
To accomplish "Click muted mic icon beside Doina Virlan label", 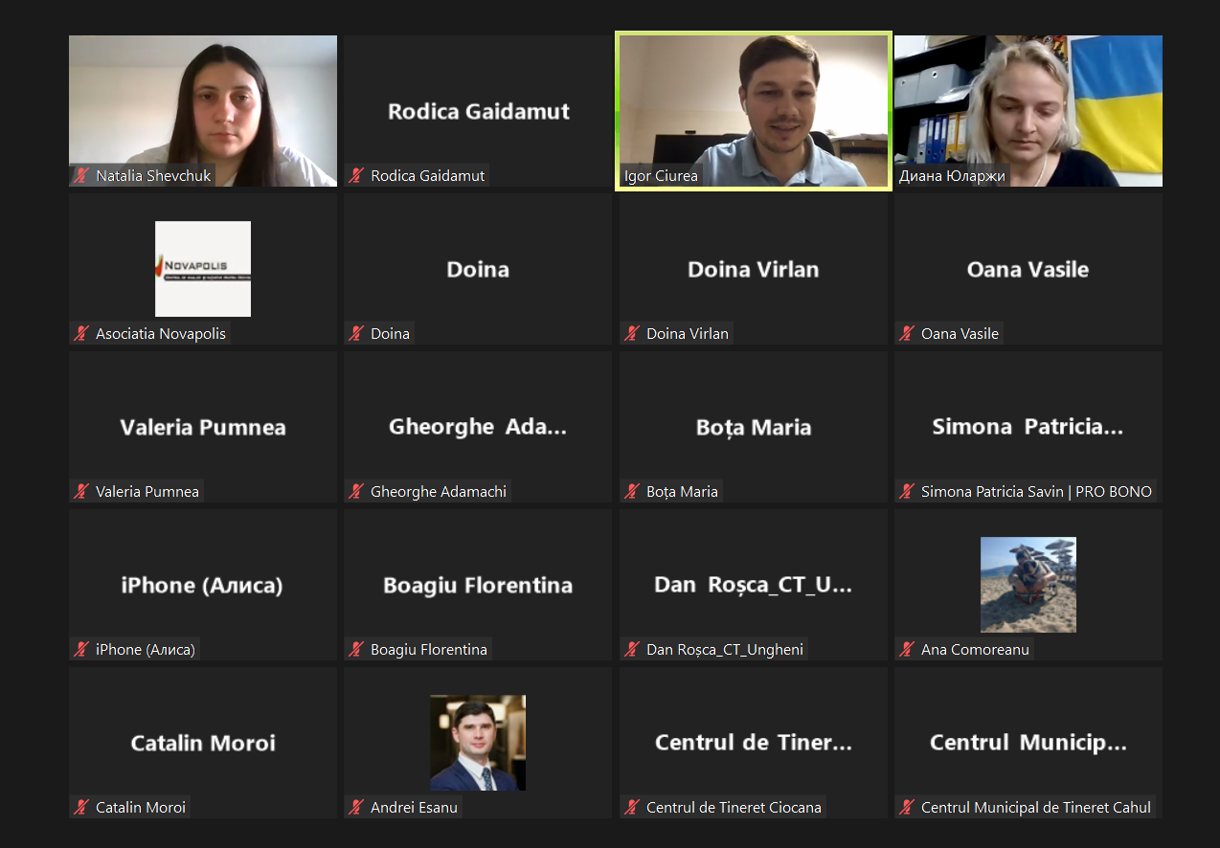I will click(633, 334).
